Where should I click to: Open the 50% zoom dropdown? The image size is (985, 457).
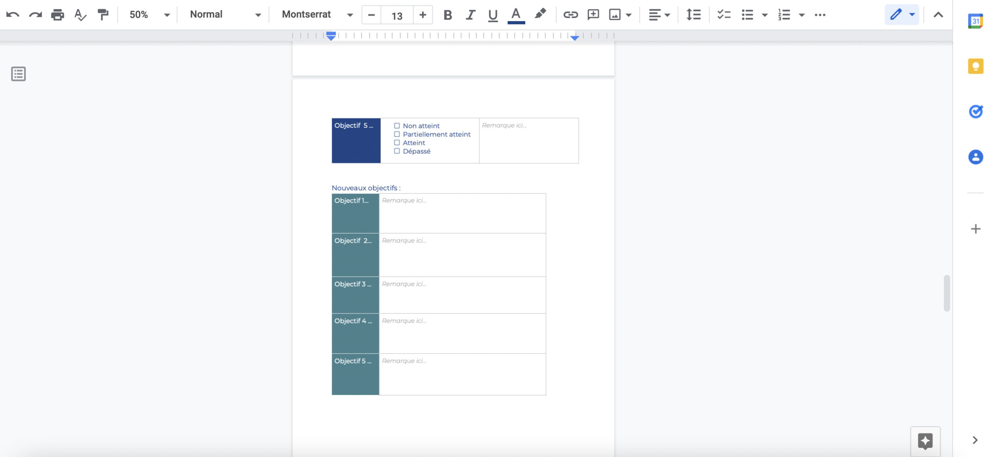149,15
